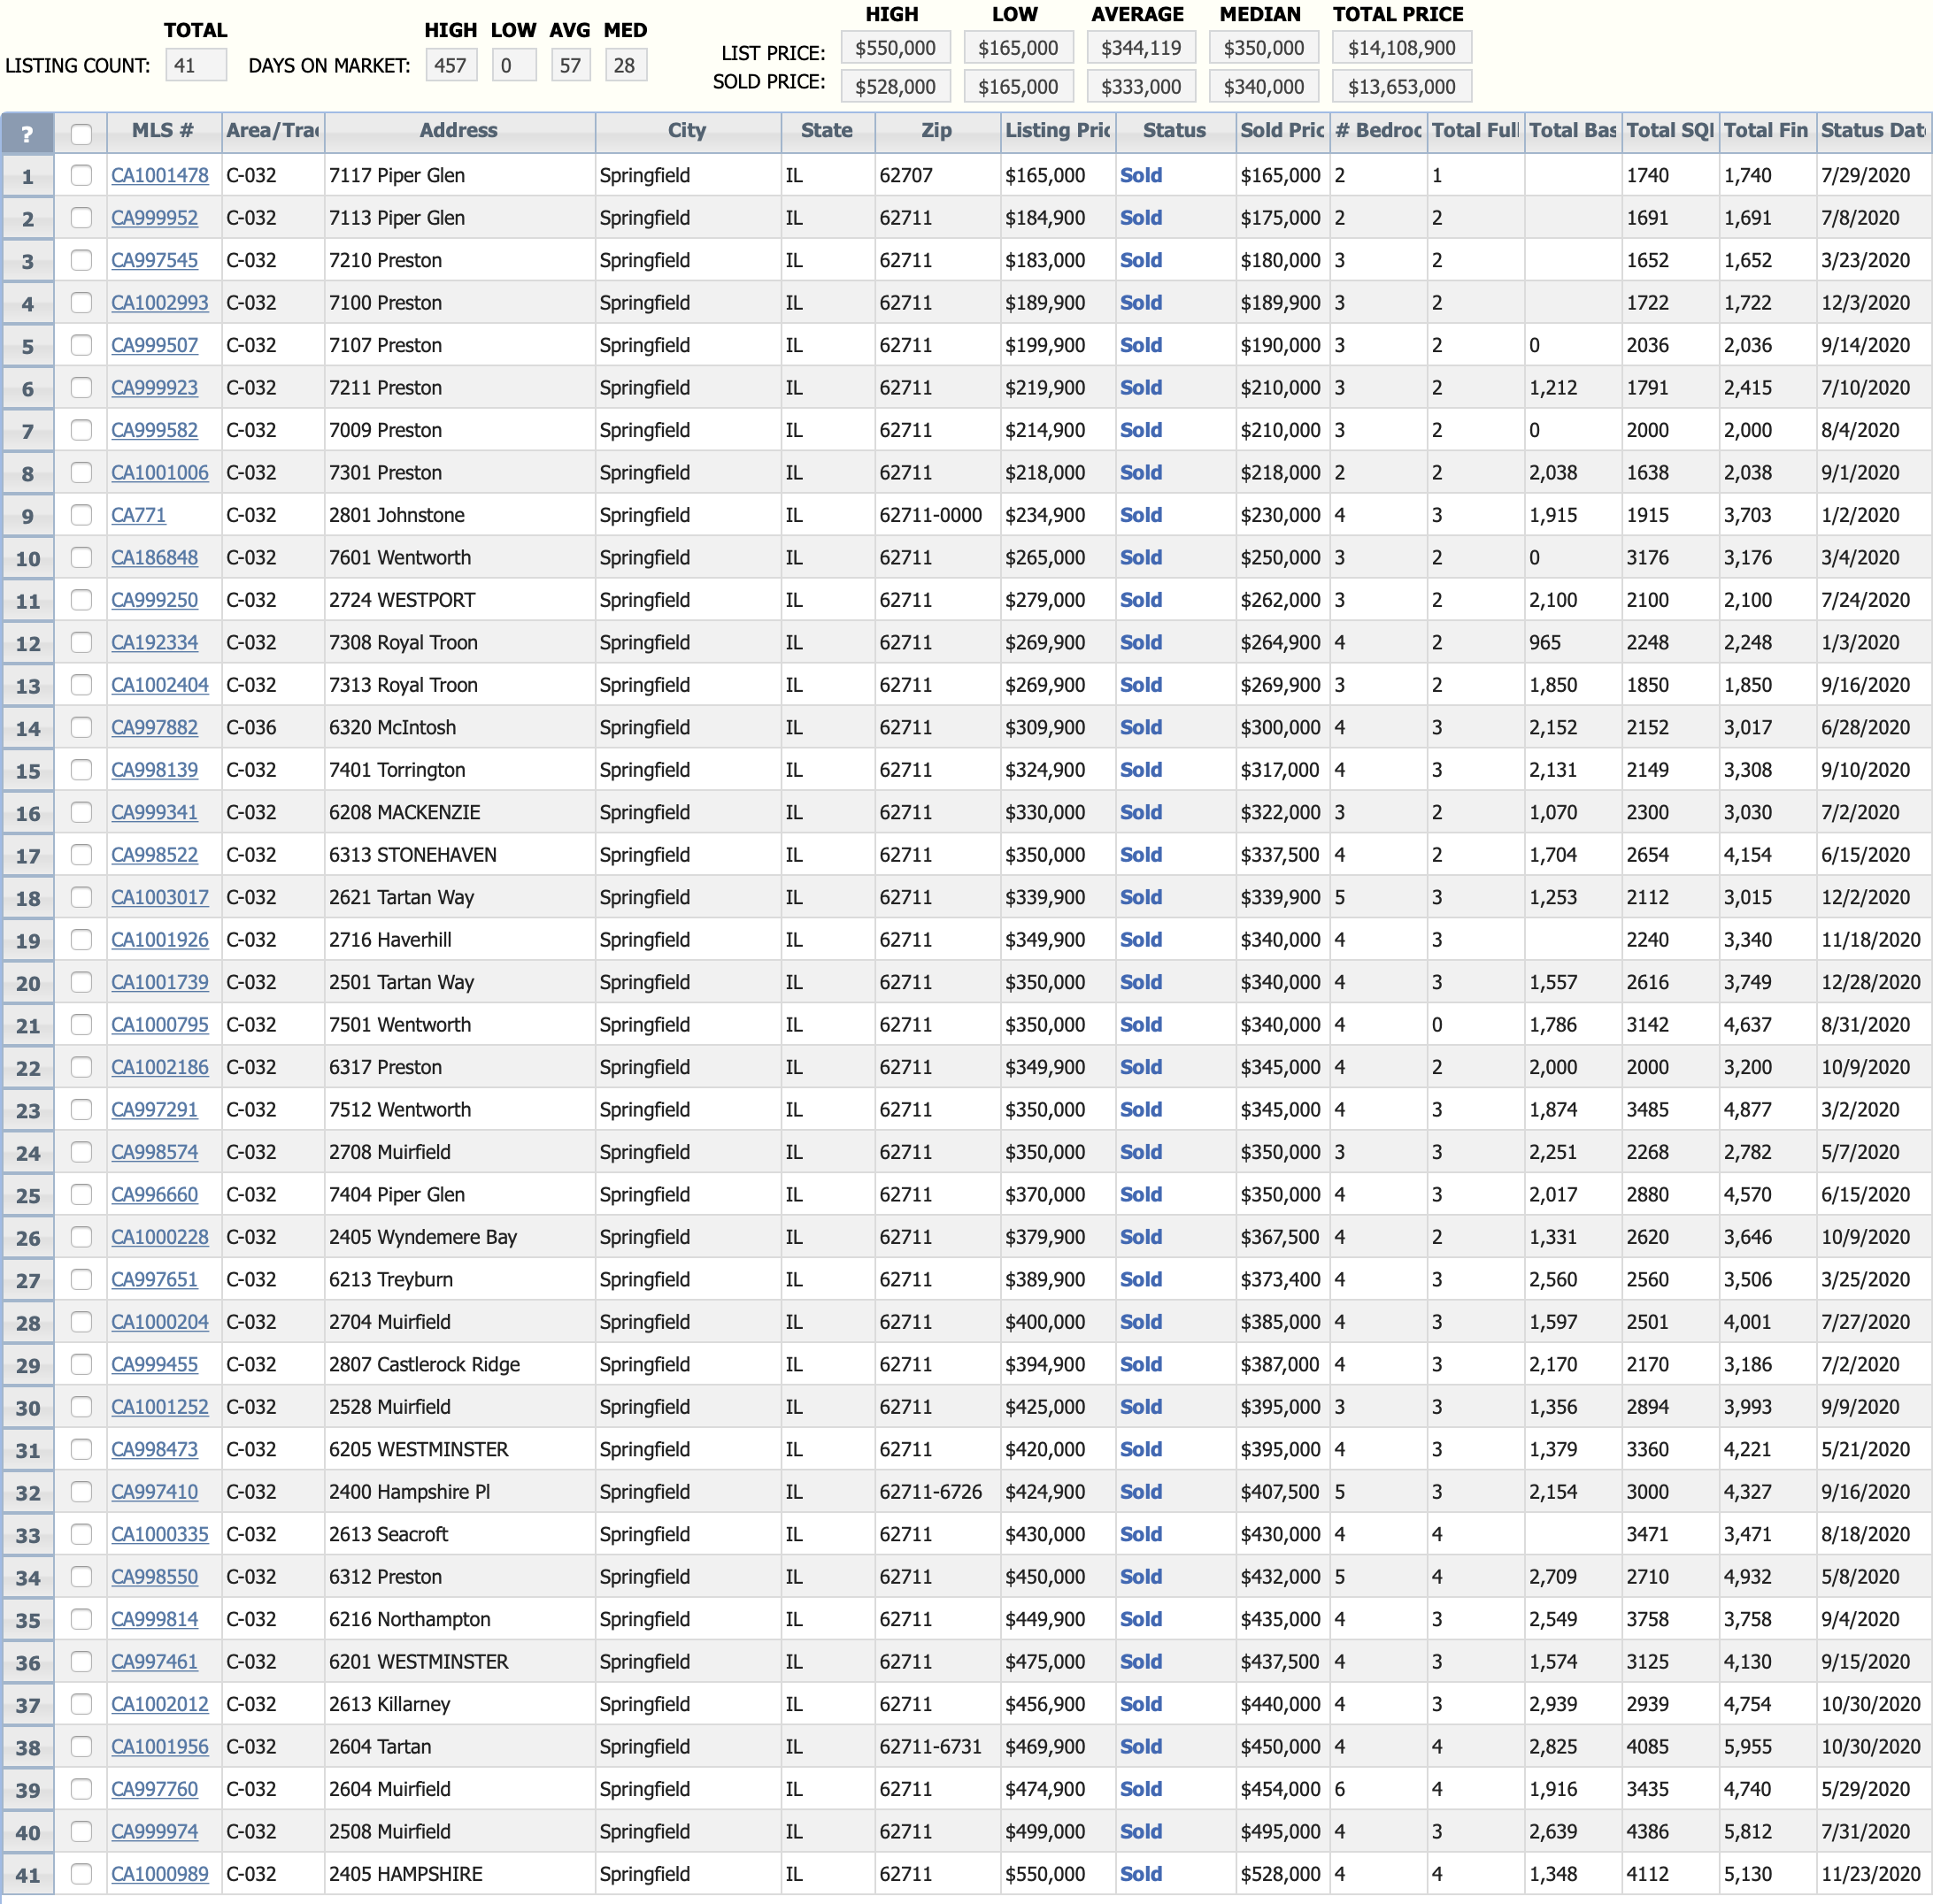Click the sold price $373,400
This screenshot has width=1933, height=1904.
[x=1281, y=1279]
